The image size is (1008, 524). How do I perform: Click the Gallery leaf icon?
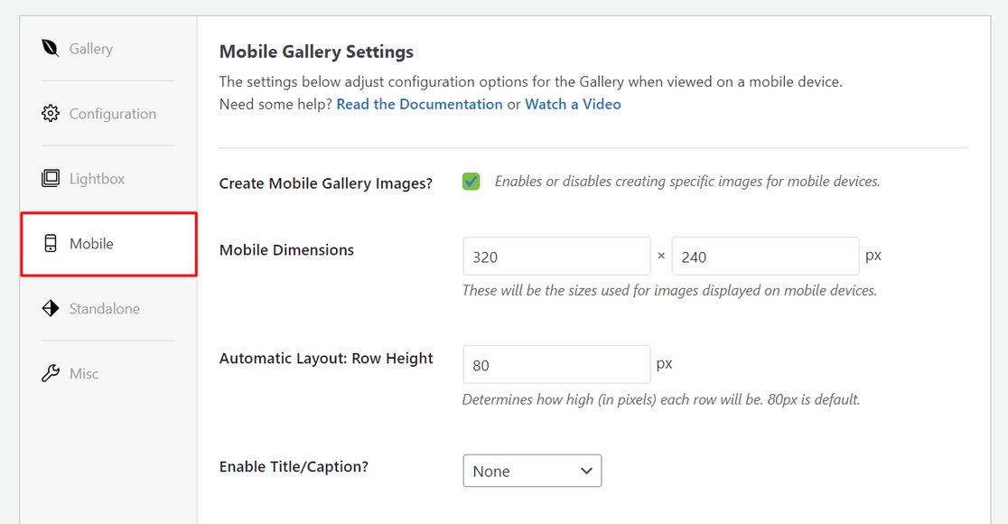coord(51,48)
